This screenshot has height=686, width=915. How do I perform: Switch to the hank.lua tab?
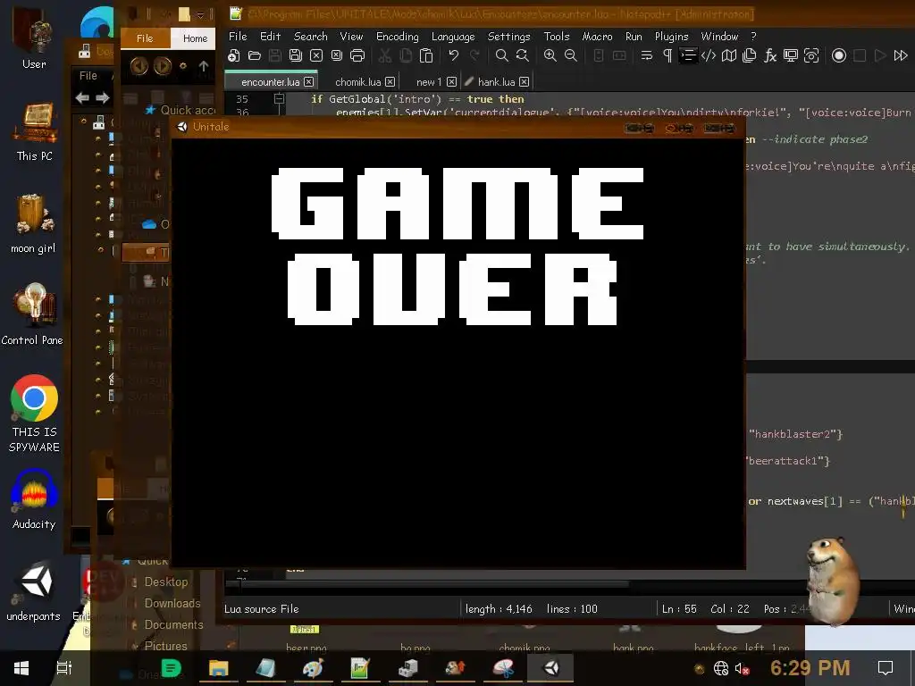click(x=496, y=81)
